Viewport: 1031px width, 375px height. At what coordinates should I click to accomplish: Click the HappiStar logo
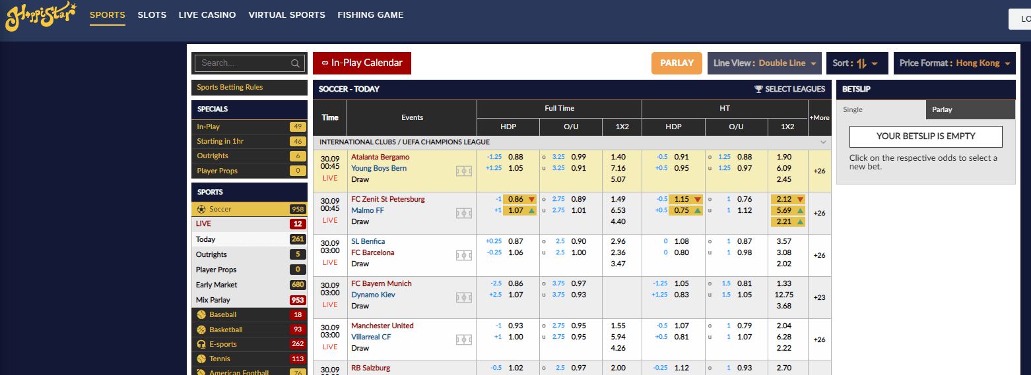point(41,16)
